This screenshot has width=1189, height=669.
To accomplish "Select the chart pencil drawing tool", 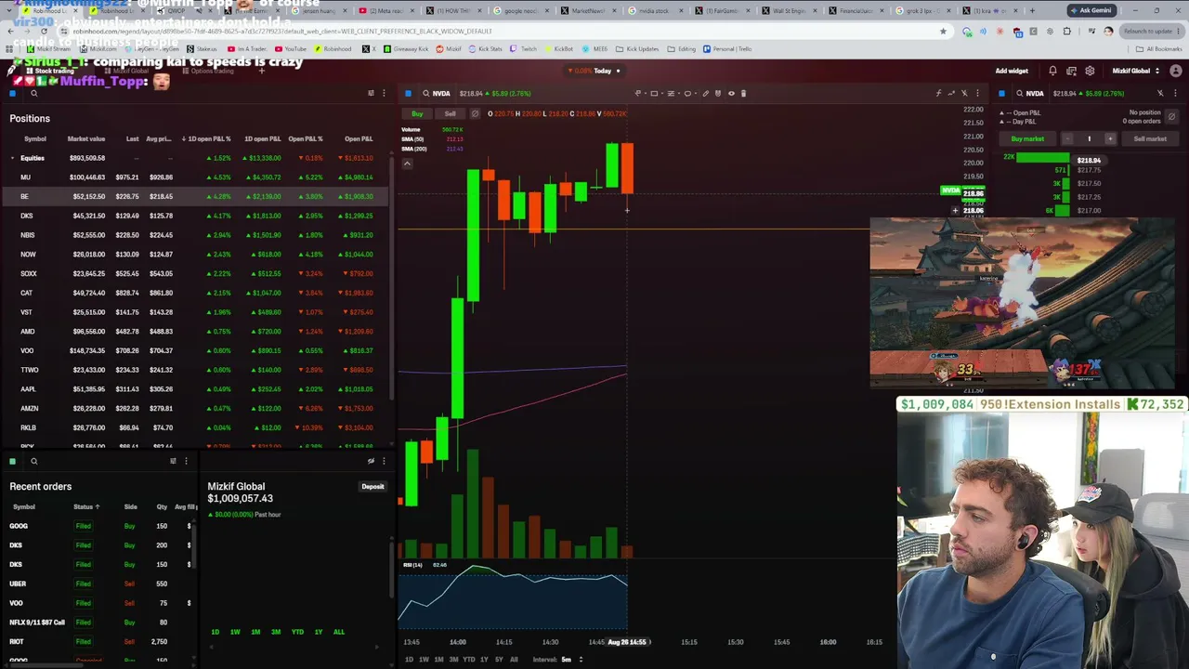I will [x=705, y=93].
